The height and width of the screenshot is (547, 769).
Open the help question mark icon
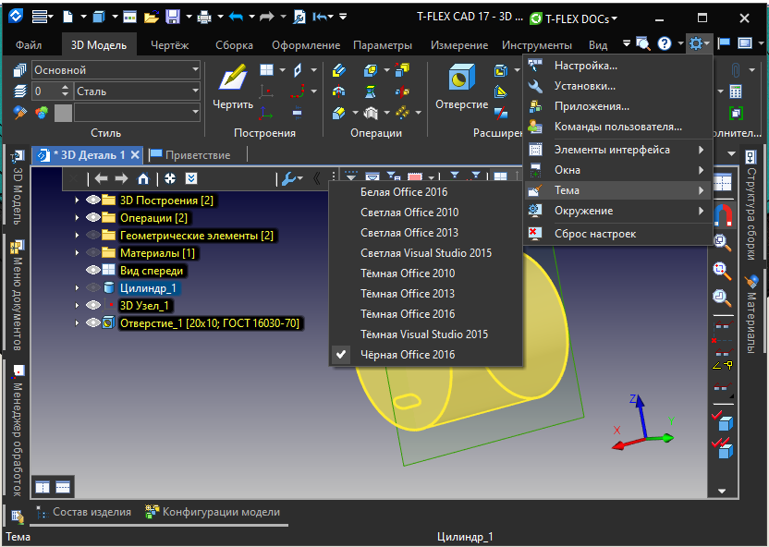pyautogui.click(x=664, y=43)
